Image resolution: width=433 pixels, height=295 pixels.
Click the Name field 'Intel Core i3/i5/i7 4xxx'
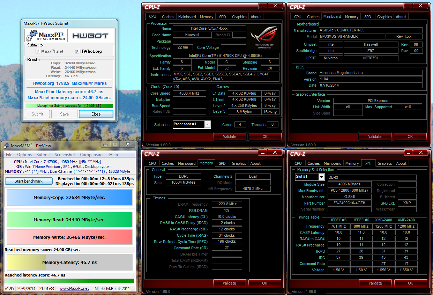(x=209, y=29)
